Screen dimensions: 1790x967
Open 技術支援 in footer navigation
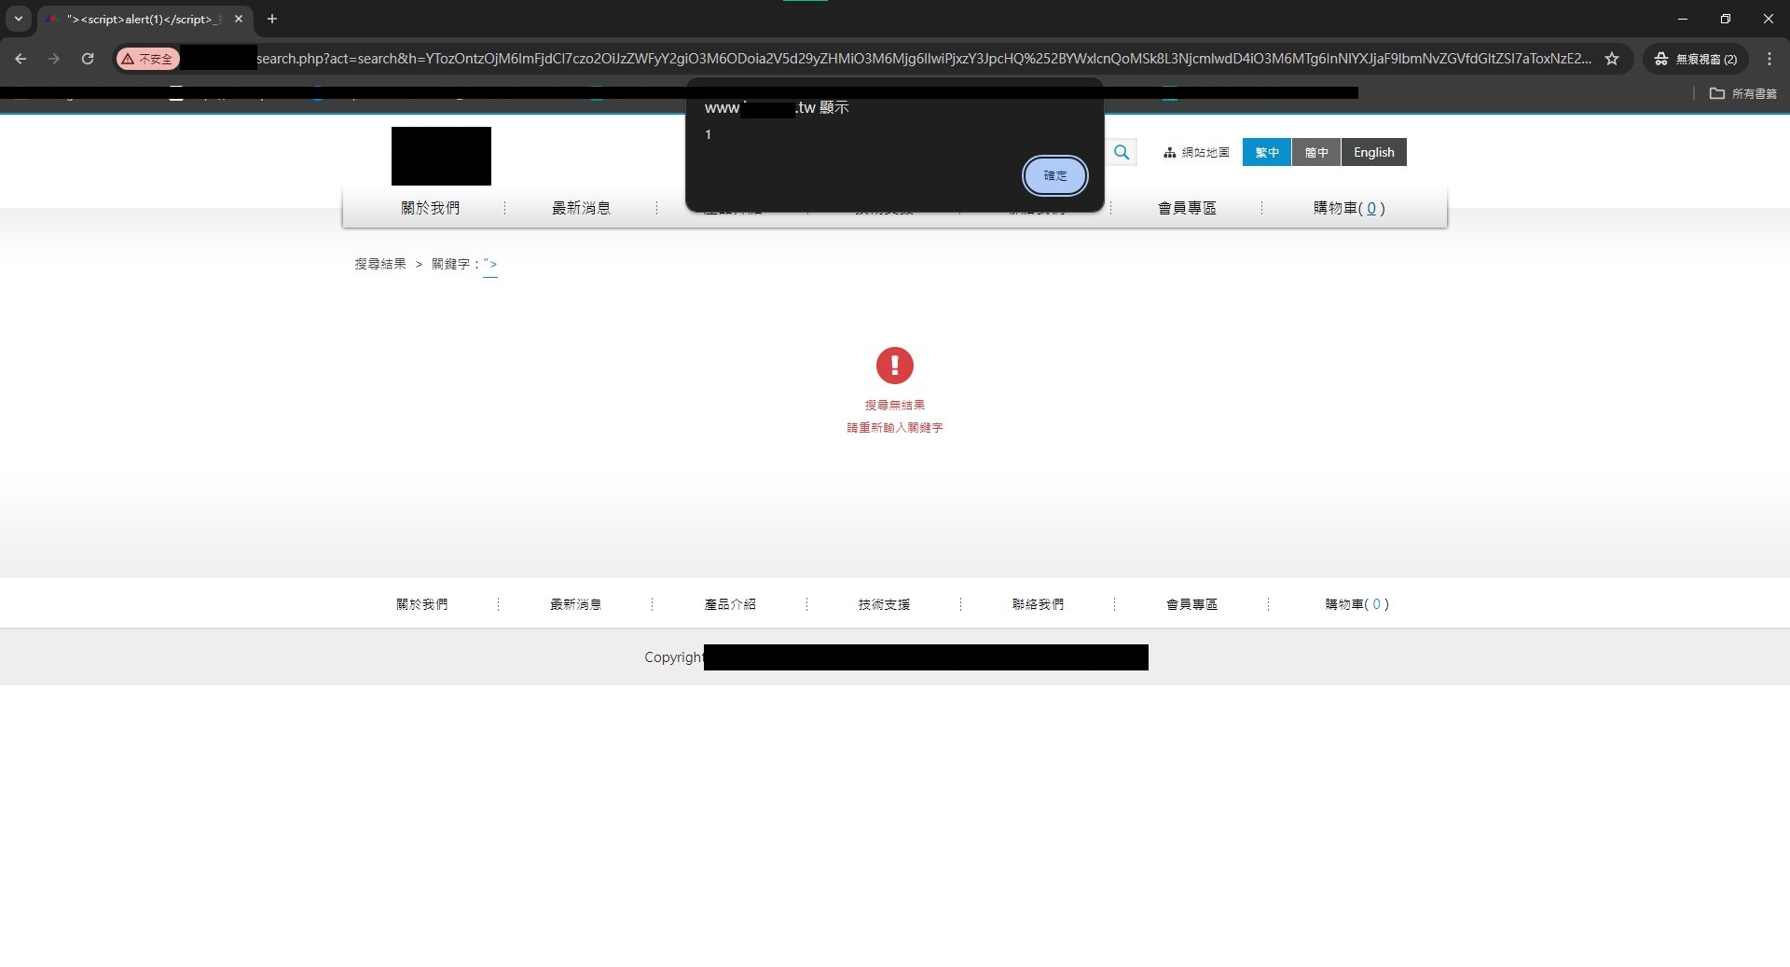click(884, 604)
